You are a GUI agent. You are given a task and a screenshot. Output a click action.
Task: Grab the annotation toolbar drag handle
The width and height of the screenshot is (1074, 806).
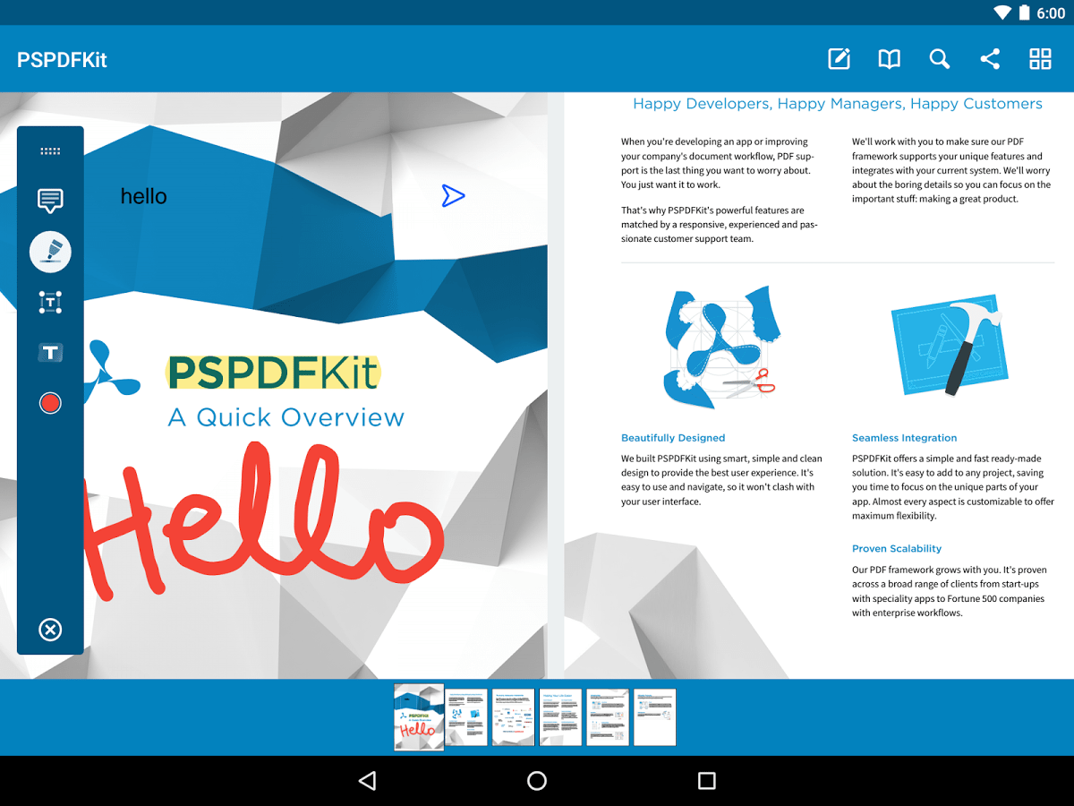click(50, 151)
